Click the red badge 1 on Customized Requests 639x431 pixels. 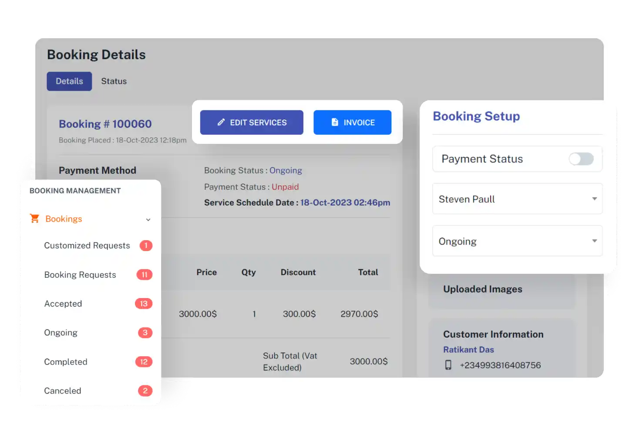click(x=146, y=245)
